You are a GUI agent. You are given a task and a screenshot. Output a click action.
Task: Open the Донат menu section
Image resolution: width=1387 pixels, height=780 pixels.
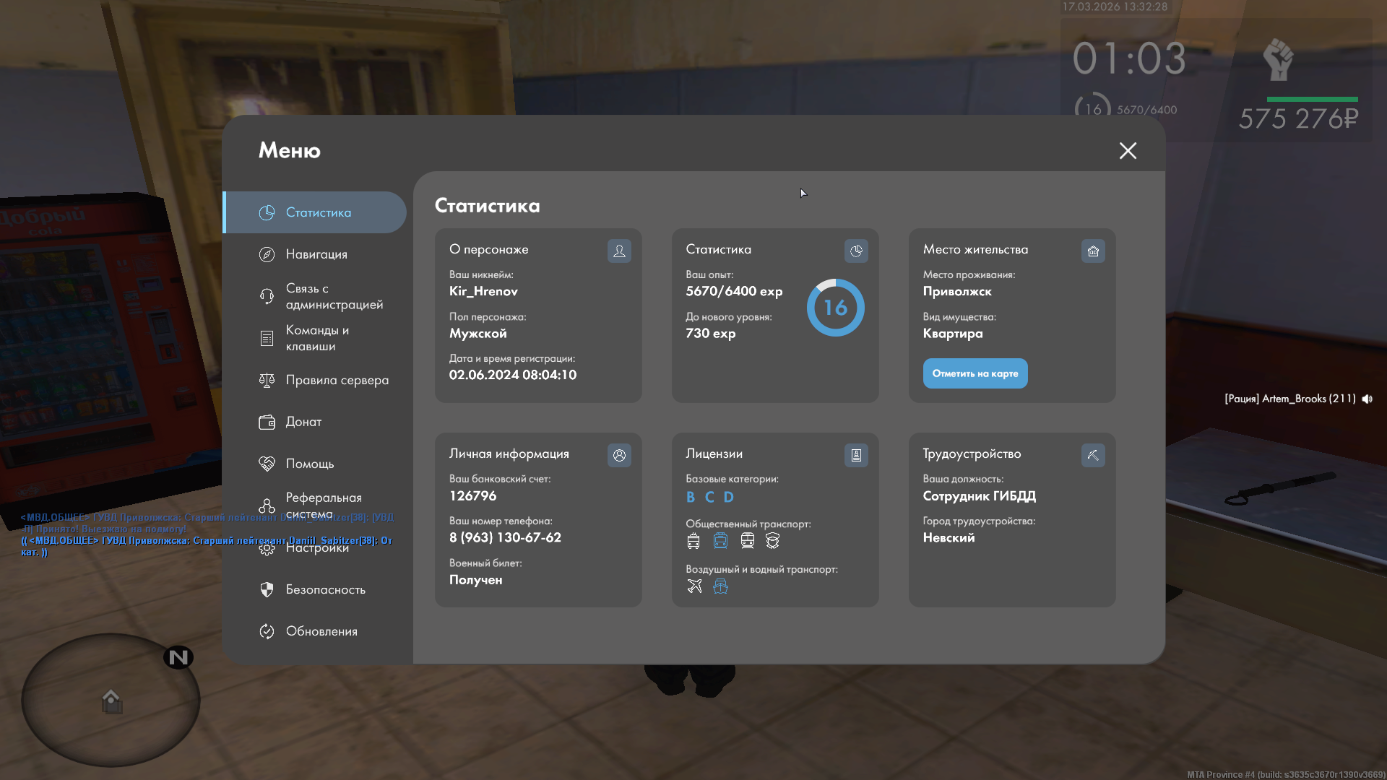[303, 422]
